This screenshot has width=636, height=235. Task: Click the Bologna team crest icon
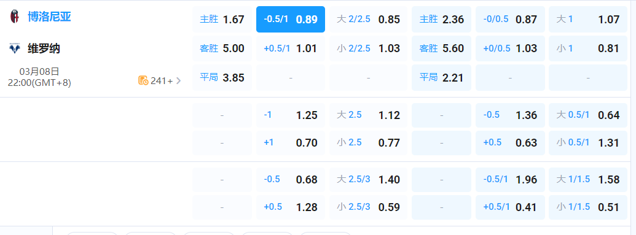click(x=15, y=17)
